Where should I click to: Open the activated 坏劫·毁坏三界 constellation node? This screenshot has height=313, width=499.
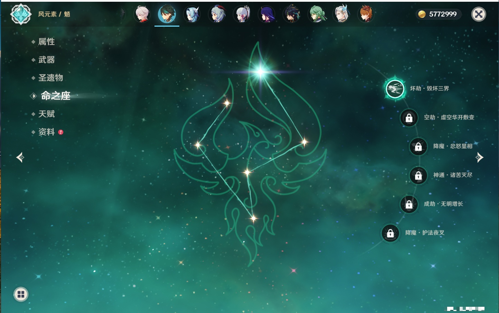(395, 89)
